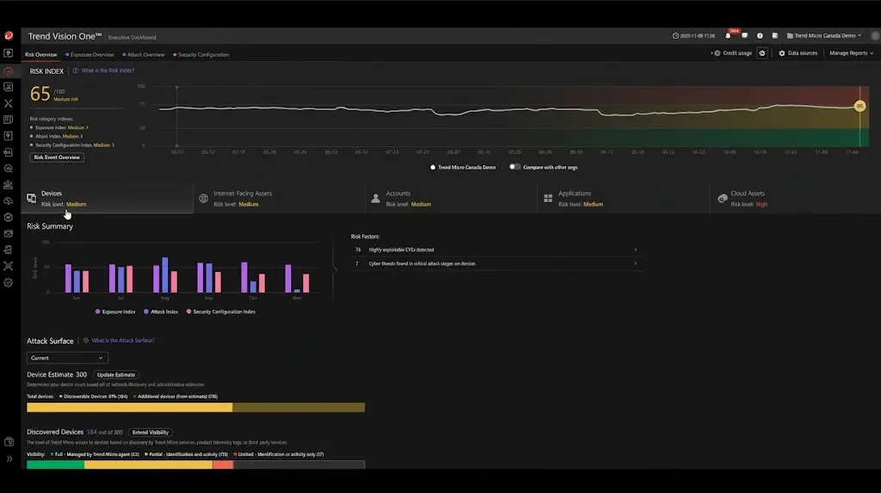Toggle Partial visibility legend item
The height and width of the screenshot is (493, 881).
tap(186, 454)
